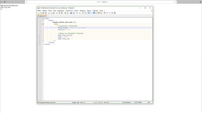Viewport: 202px width, 113px height.
Task: Click the reload icon in the browser address bar
Action: 27,2
